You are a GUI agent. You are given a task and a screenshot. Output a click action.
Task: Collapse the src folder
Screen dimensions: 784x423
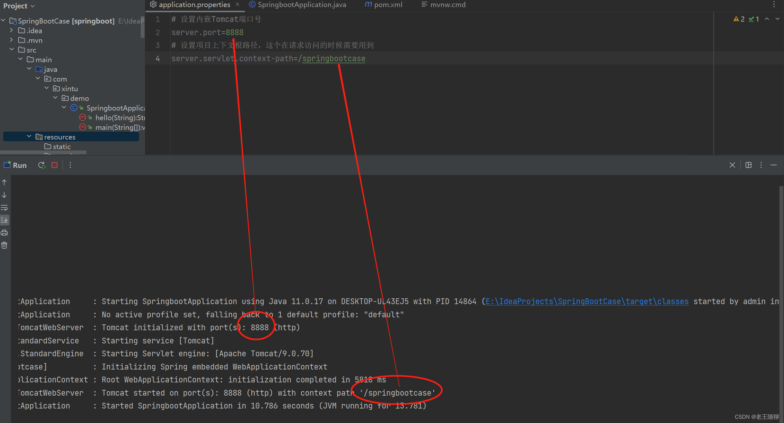coord(12,50)
